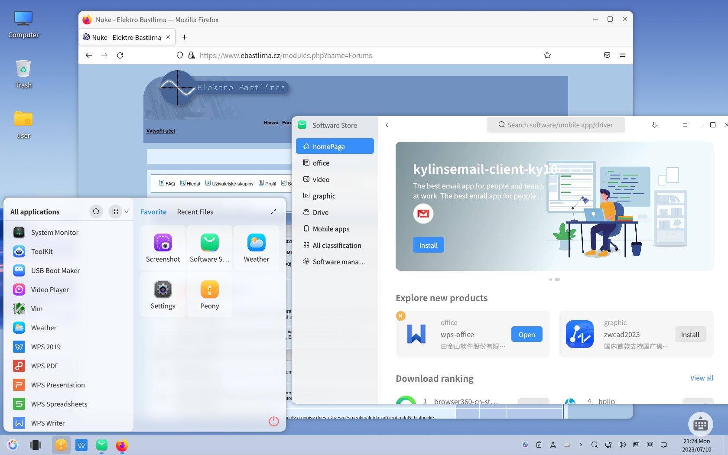This screenshot has height=455, width=728.
Task: Select All classification category
Action: (x=337, y=245)
